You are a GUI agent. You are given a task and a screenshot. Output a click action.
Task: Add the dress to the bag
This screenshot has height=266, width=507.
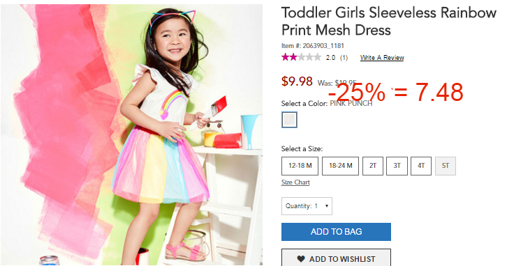(x=336, y=231)
